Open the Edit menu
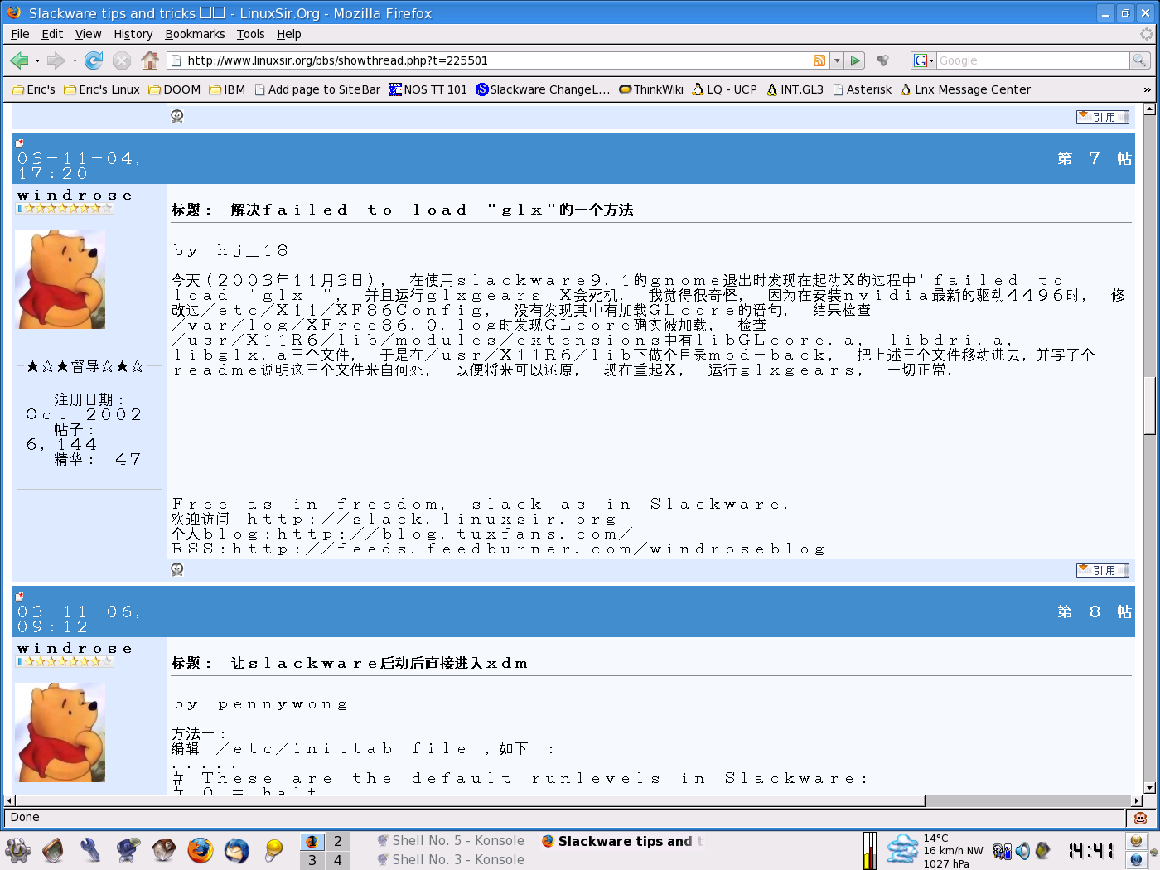Viewport: 1160px width, 870px height. tap(52, 34)
